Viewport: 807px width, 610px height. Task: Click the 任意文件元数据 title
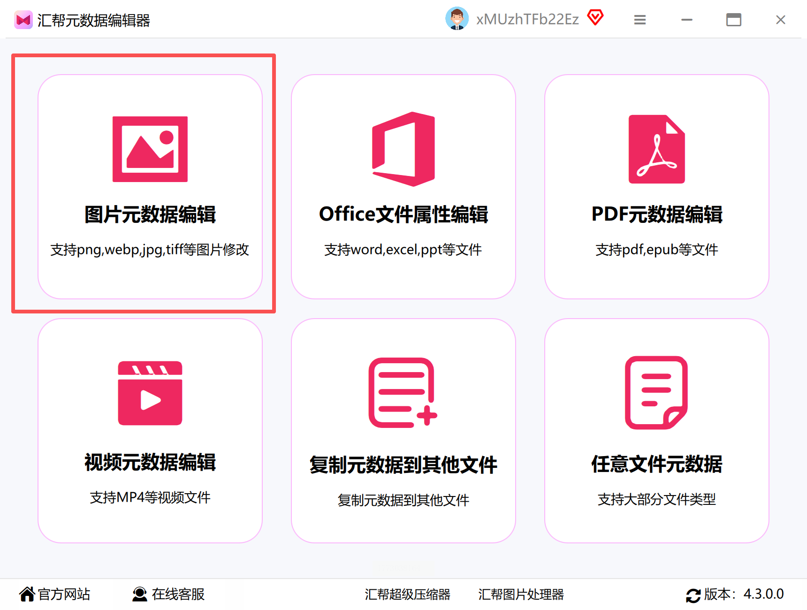(x=657, y=464)
